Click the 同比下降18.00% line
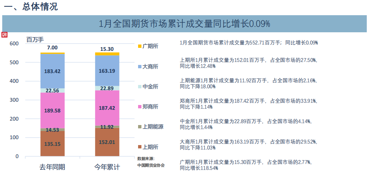The width and height of the screenshot is (369, 174). coord(197,86)
